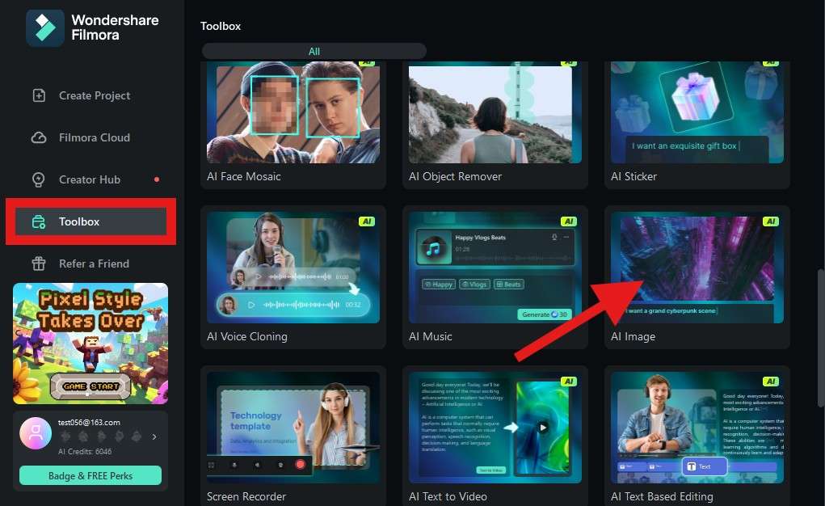Select the All tab in Toolbox
This screenshot has height=506, width=825.
314,51
